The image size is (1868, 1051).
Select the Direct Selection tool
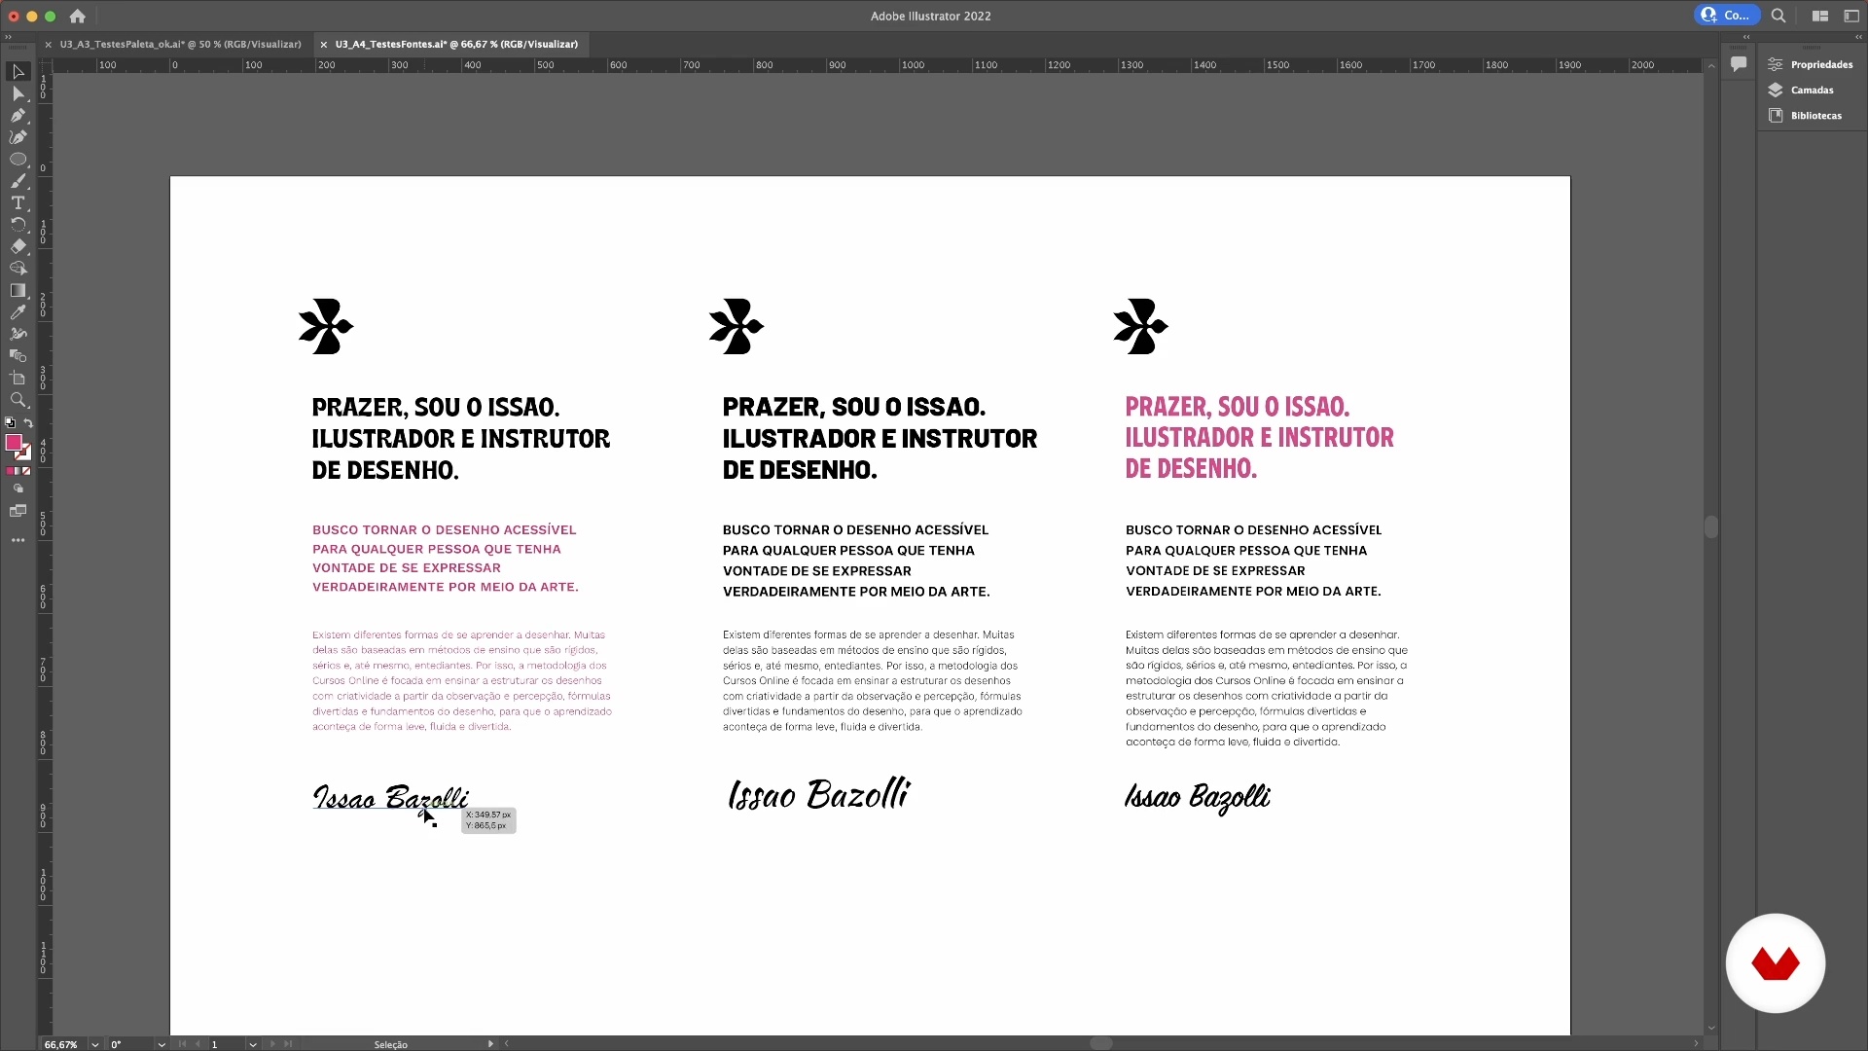click(x=18, y=93)
